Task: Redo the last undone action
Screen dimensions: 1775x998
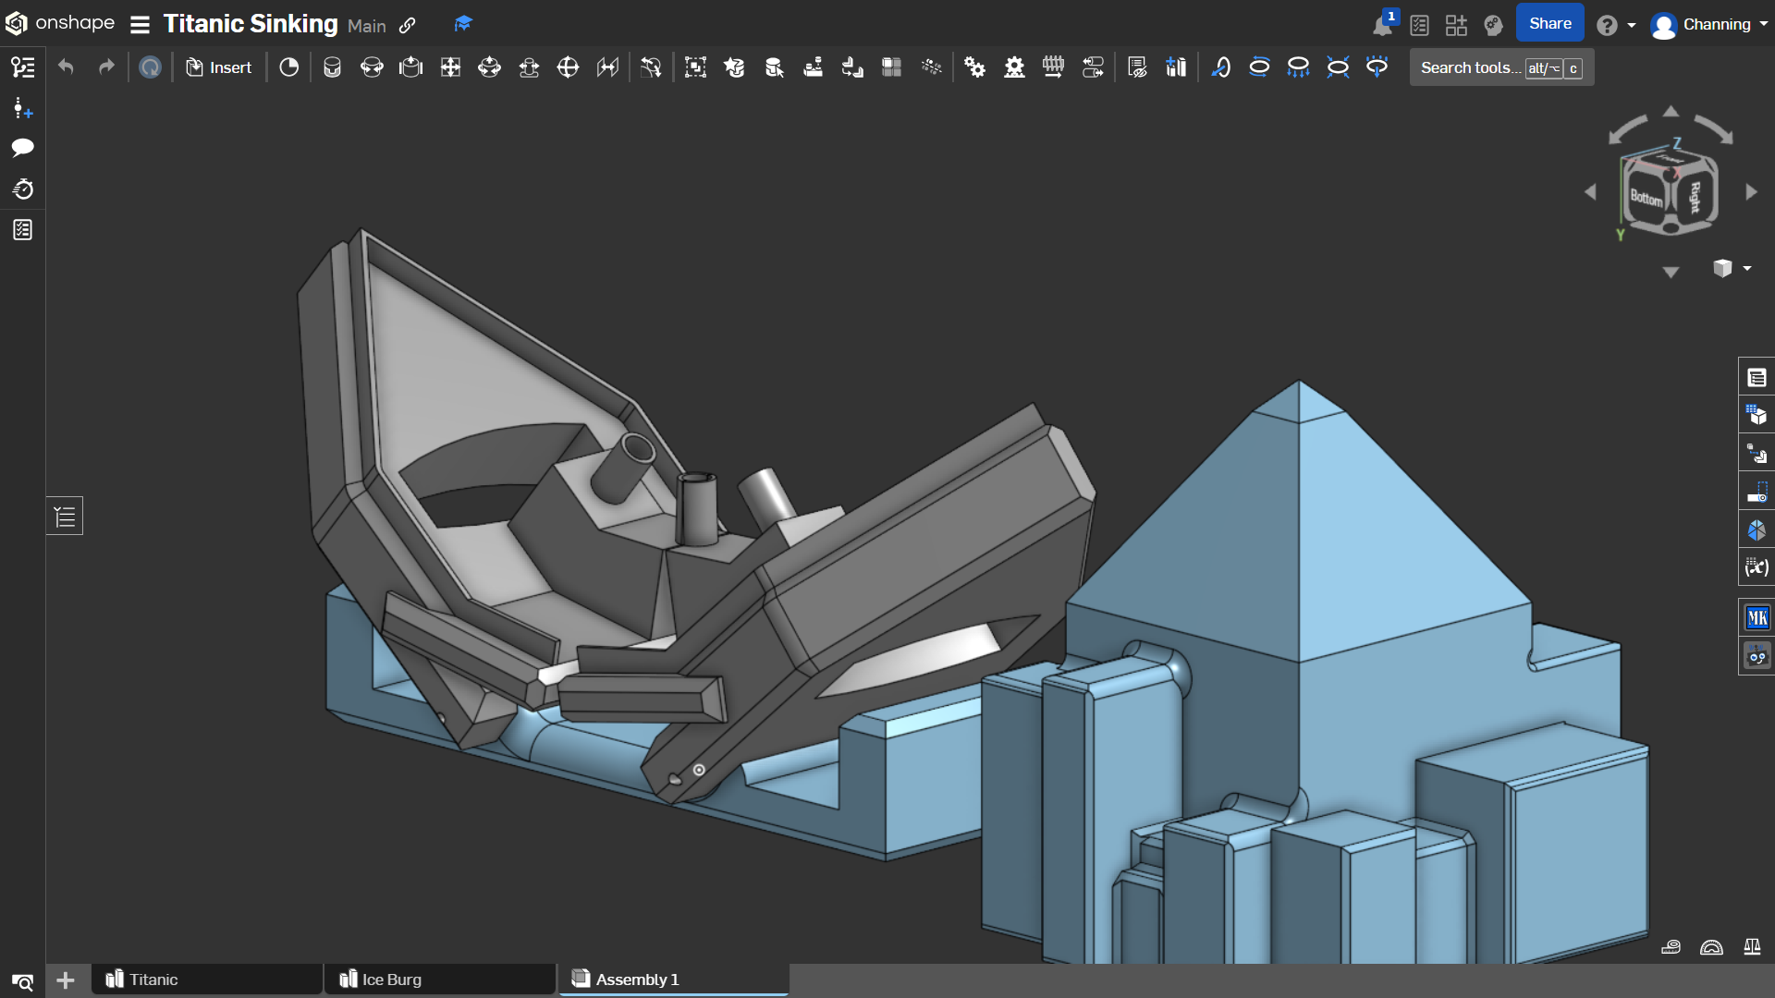Action: (106, 67)
